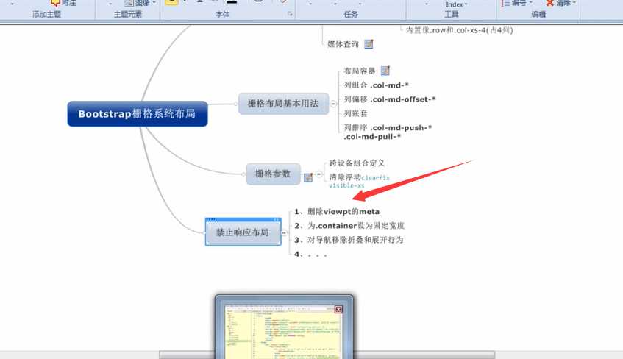The height and width of the screenshot is (359, 623).
Task: Select subtopic 4、. . .
Action: (310, 254)
